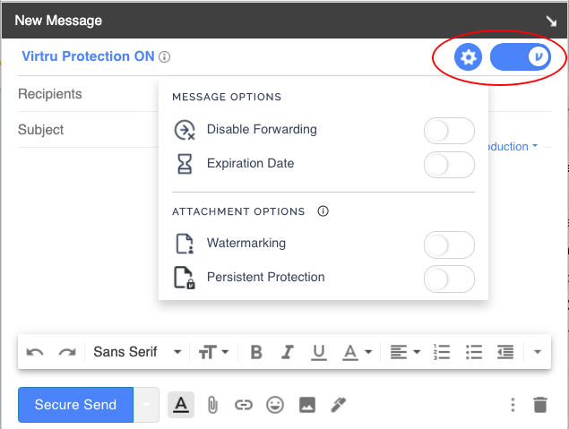Toggle the formatting options bar icon
The width and height of the screenshot is (569, 429).
(x=181, y=405)
